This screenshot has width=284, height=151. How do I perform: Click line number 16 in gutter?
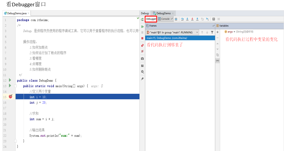5,102
